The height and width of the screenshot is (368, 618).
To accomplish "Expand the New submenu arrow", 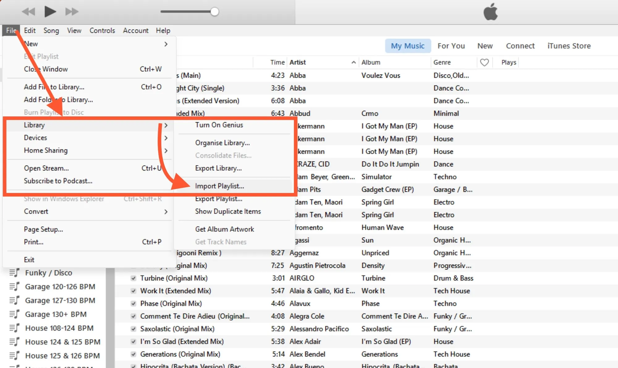I will (166, 44).
